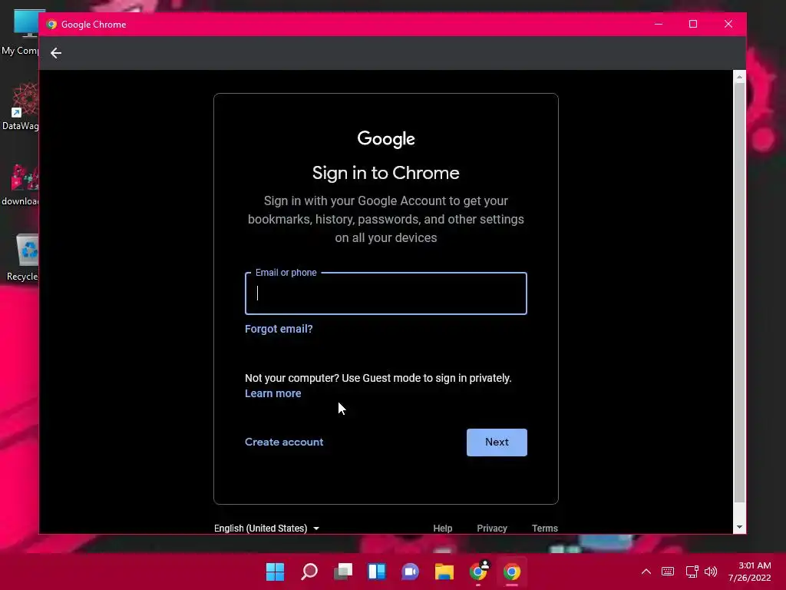This screenshot has height=590, width=786.
Task: Go back using the arrow in the Chrome sign-in window
Action: [55, 53]
